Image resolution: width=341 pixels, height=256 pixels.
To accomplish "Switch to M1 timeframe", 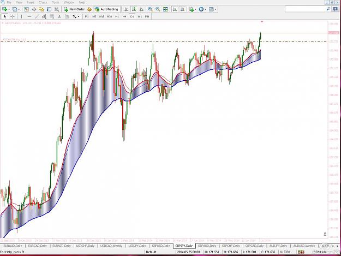I will point(87,16).
